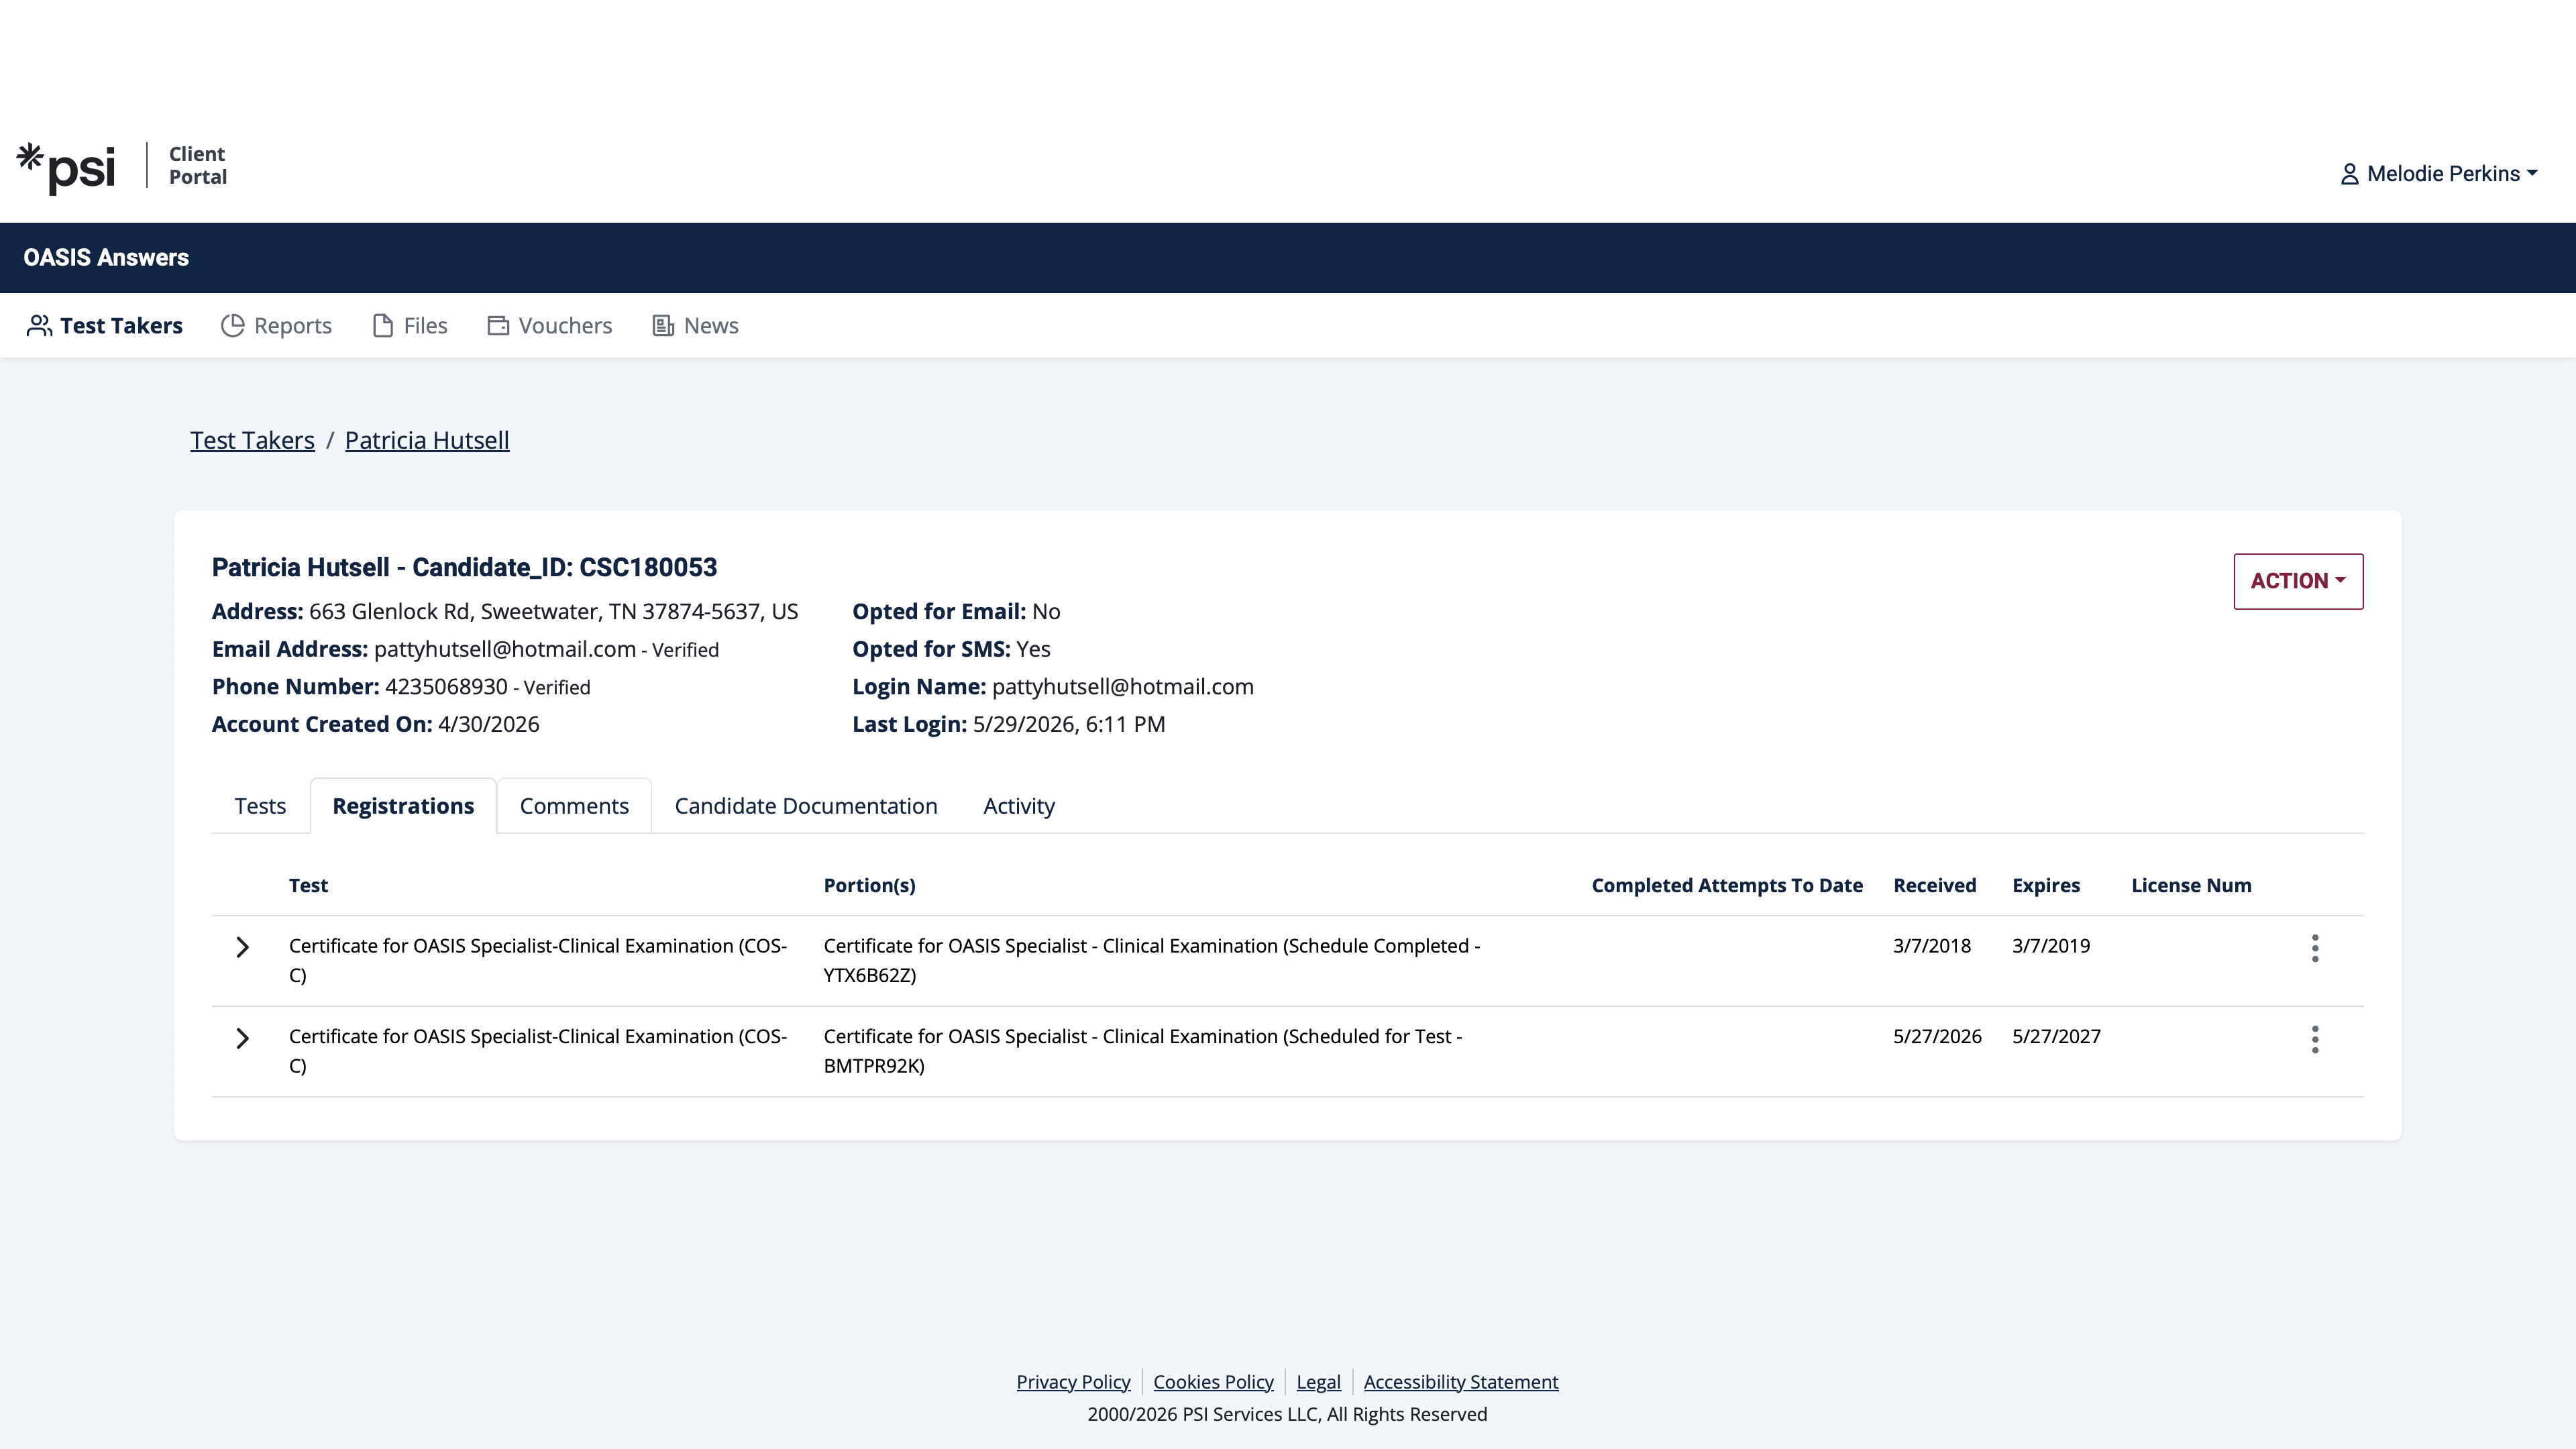
Task: Click the Reports pie chart icon
Action: tap(233, 326)
